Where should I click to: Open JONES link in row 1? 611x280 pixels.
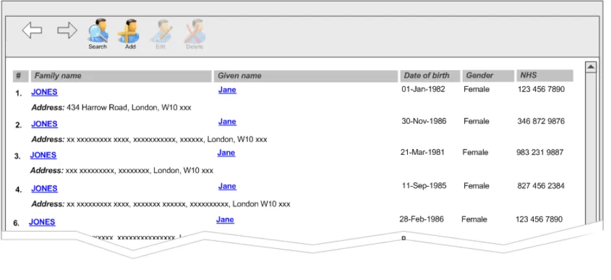coord(44,92)
